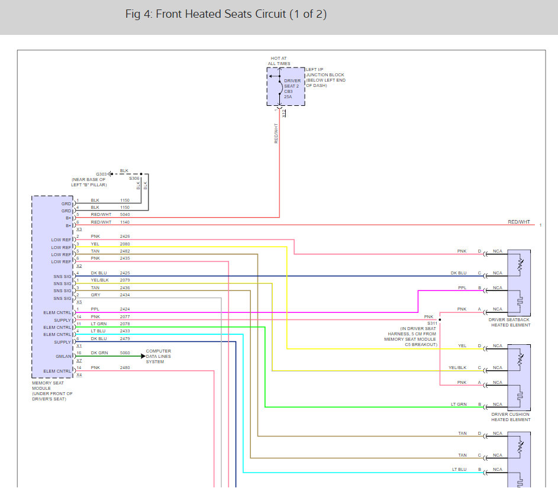Click the DK BLU label near seatback pin C
This screenshot has height=501, width=558.
tap(459, 273)
